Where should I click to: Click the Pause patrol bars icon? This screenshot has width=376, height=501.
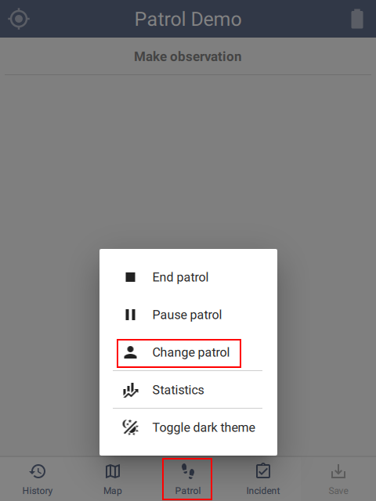coord(131,315)
